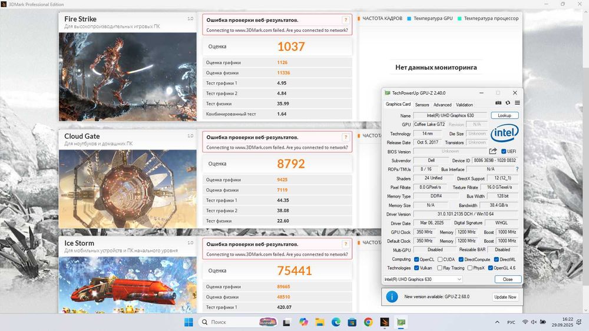589x331 pixels.
Task: Toggle the OpenGL 4.6 checkbox
Action: (x=490, y=268)
